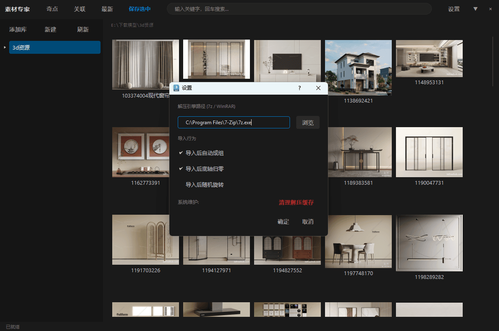Click the 7z.exe path text field
Screen dimensions: 499x331
(233, 123)
